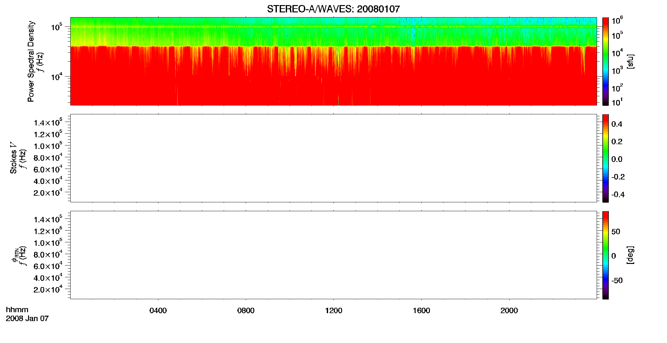
Task: Click the [sfu] unit label
Action: click(631, 62)
